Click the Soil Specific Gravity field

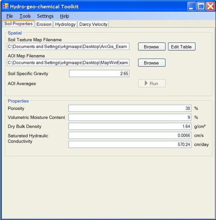(x=99, y=73)
